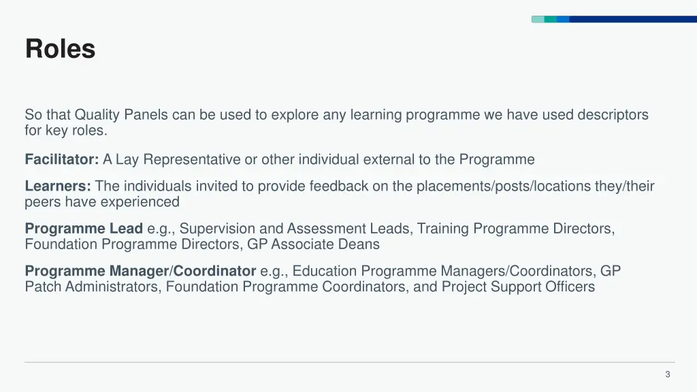Click the Programme Manager/Coordinator heading
Viewport: 697px width, 392px height.
140,271
